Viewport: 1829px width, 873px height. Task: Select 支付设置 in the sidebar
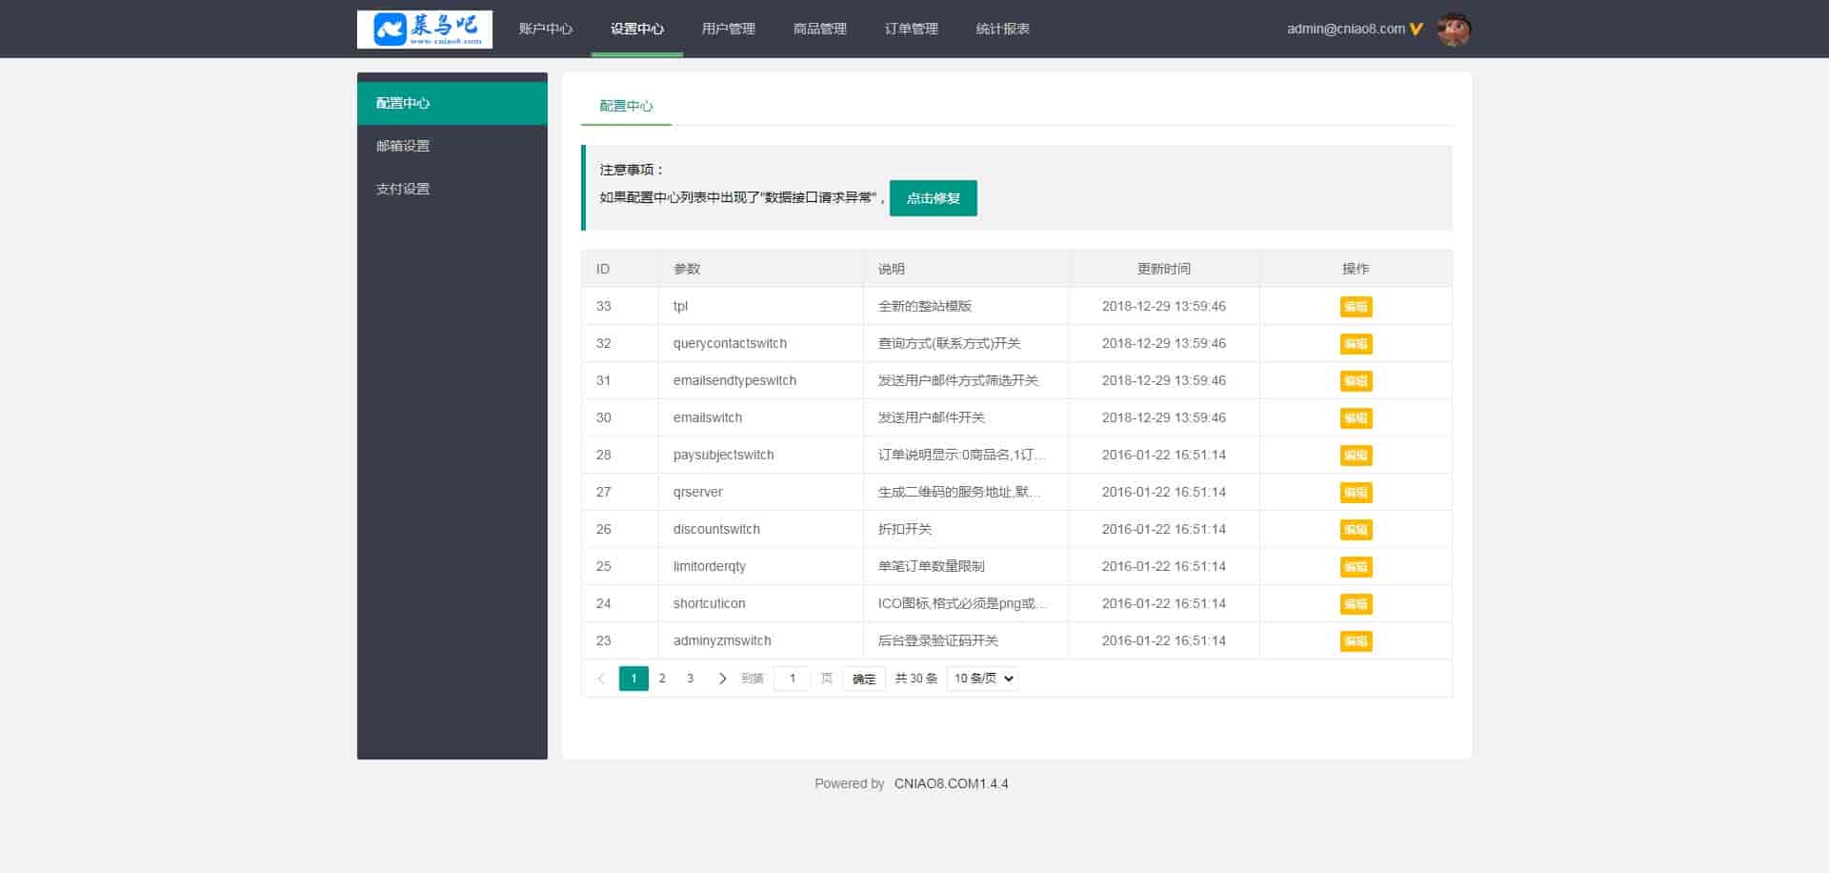tap(403, 189)
